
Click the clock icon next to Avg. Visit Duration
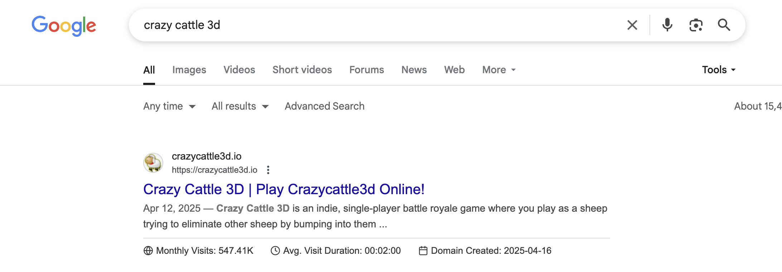point(275,251)
